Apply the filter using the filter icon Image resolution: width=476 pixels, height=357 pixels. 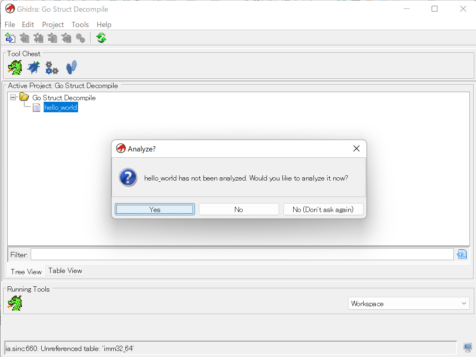click(x=461, y=254)
